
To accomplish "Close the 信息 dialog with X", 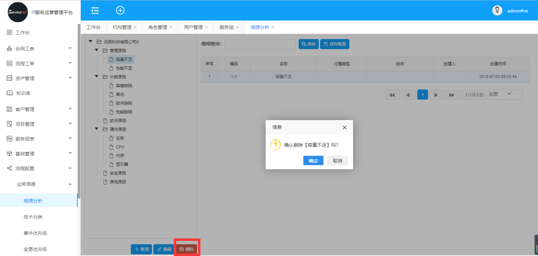I will pos(344,127).
